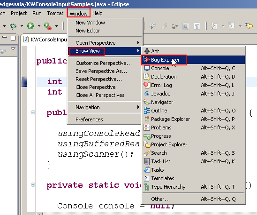Collapse the private static void fold marker
Screen dimensions: 257x215
click(x=33, y=185)
